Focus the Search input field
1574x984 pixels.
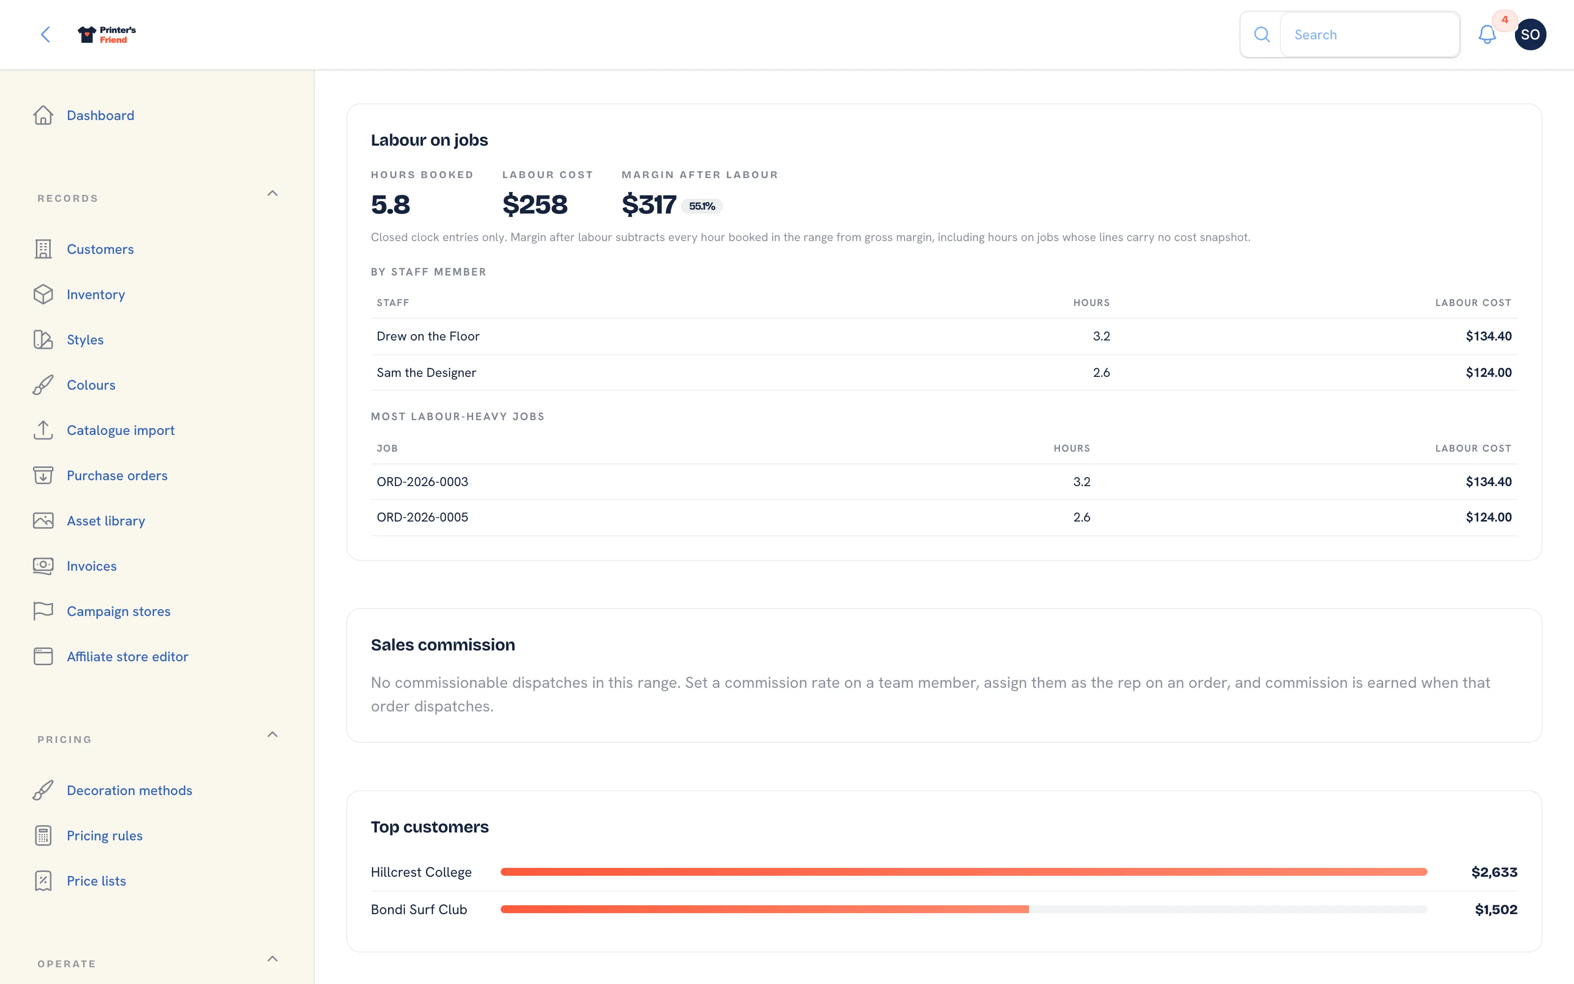(1370, 34)
